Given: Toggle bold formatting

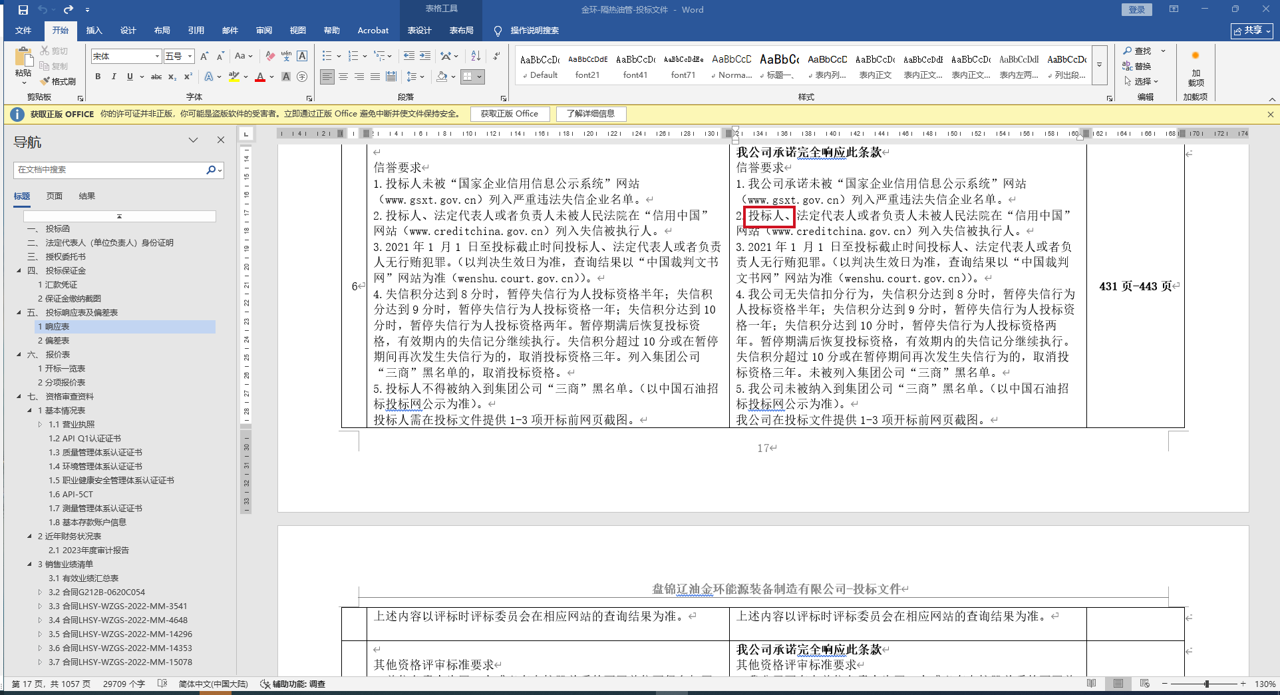Looking at the screenshot, I should pos(98,77).
